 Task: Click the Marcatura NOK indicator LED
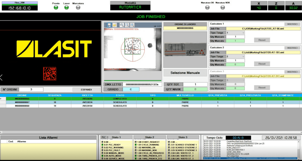tap(223, 7)
